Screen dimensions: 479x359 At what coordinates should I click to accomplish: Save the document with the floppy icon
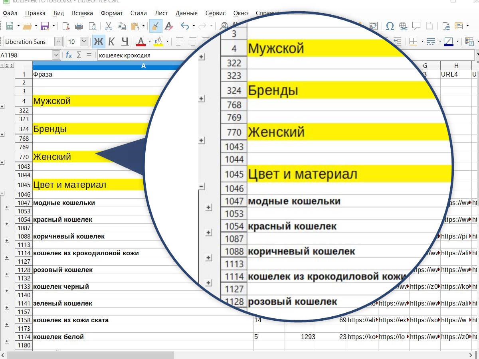tap(44, 26)
